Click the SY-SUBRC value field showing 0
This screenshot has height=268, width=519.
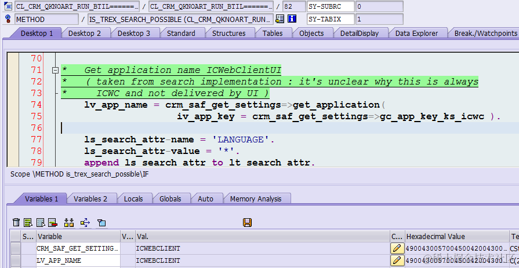(379, 6)
